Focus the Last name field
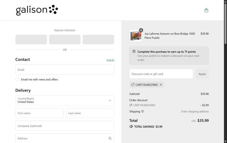The height and width of the screenshot is (143, 227). click(x=90, y=113)
